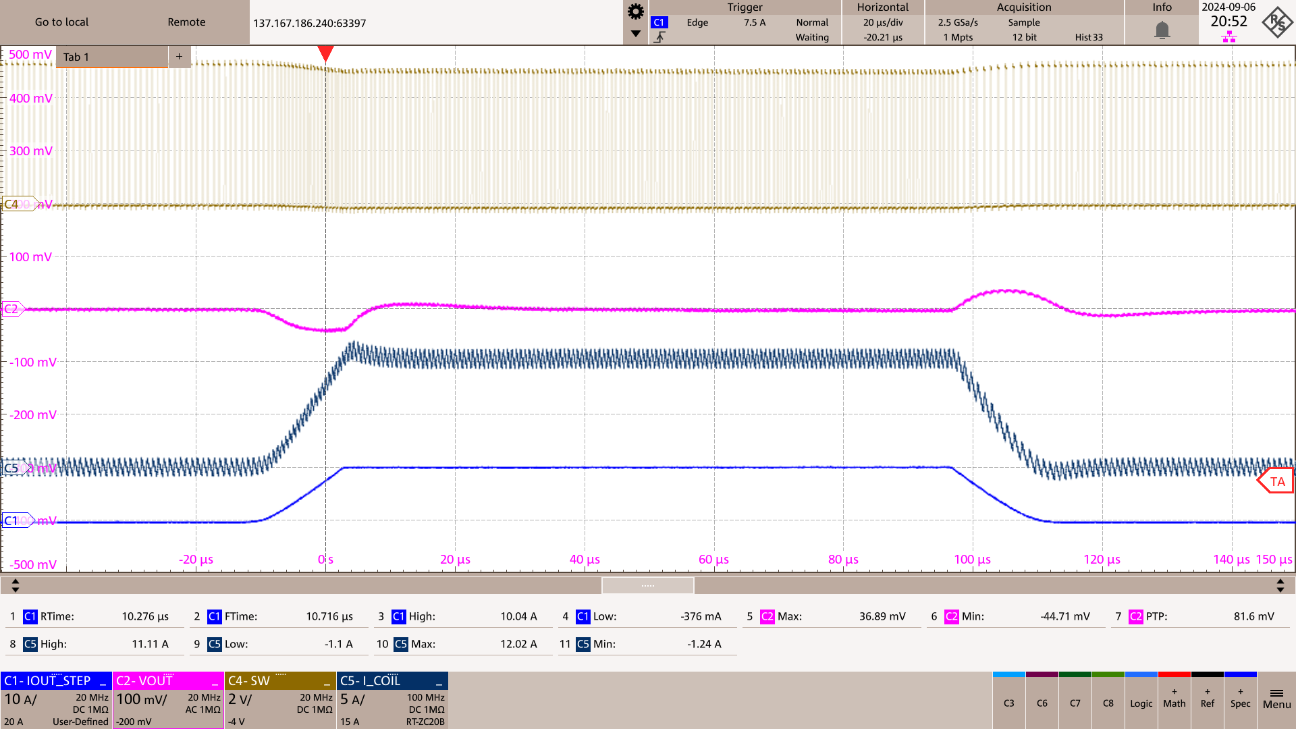Click the pink LAN network status icon

1228,38
